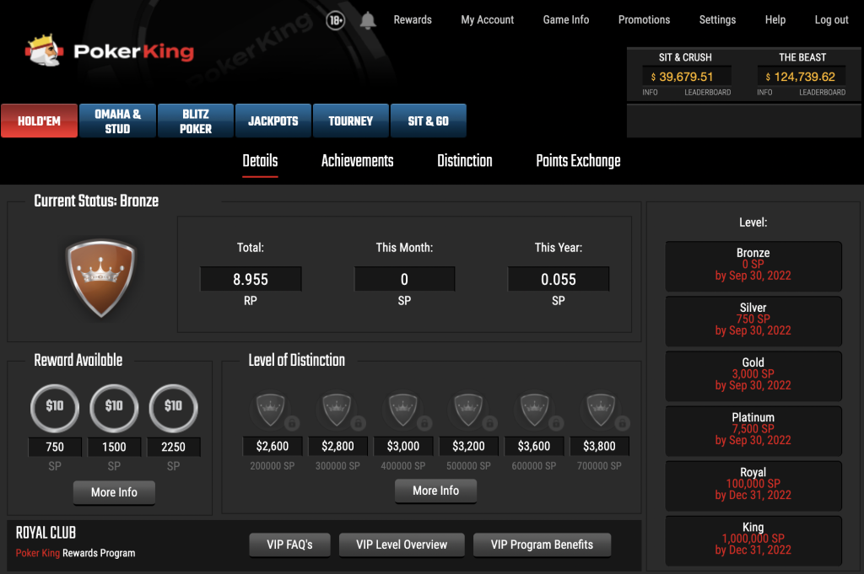Click the locked shield for $3,600 distinction
Viewport: 864px width, 574px height.
pyautogui.click(x=534, y=410)
